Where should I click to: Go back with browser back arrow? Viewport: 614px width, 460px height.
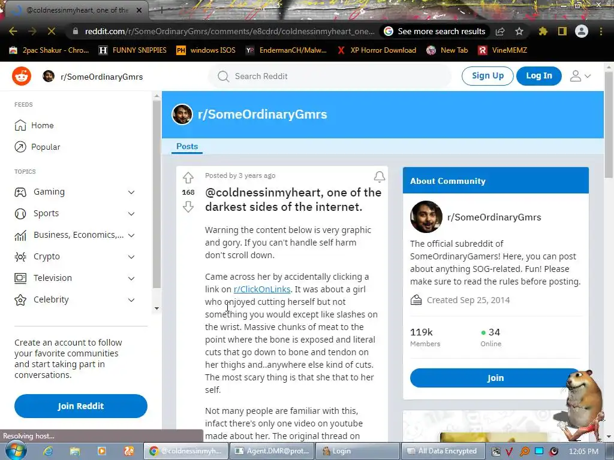[13, 31]
